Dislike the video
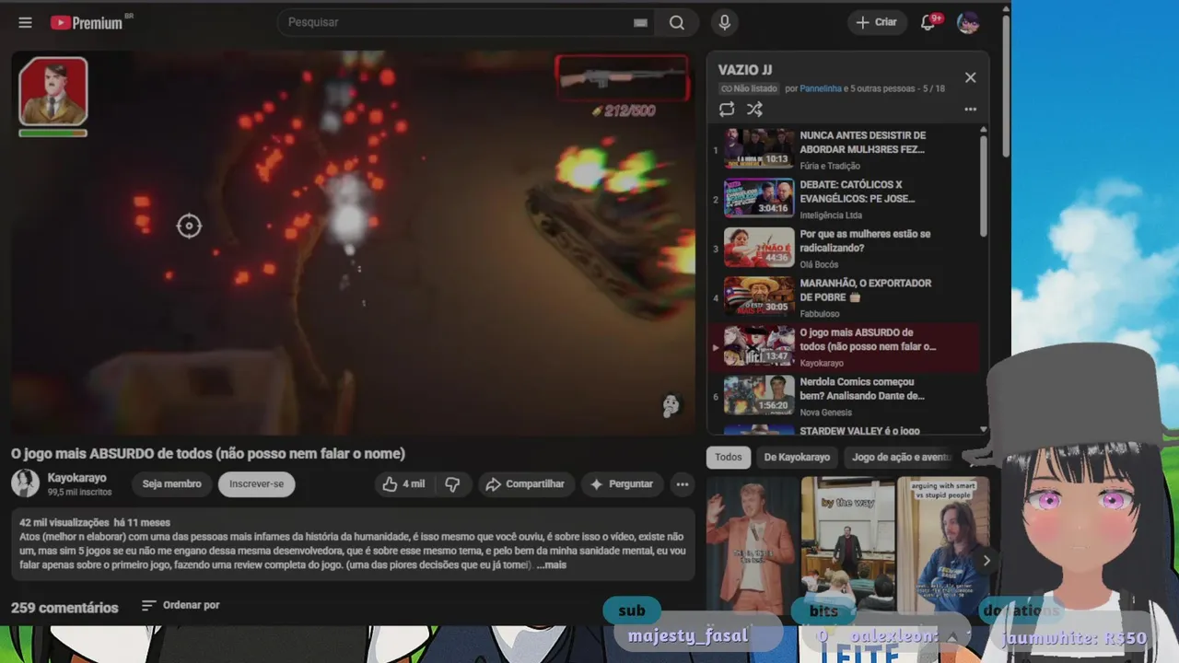Screen dimensions: 1179x663 [x=452, y=484]
